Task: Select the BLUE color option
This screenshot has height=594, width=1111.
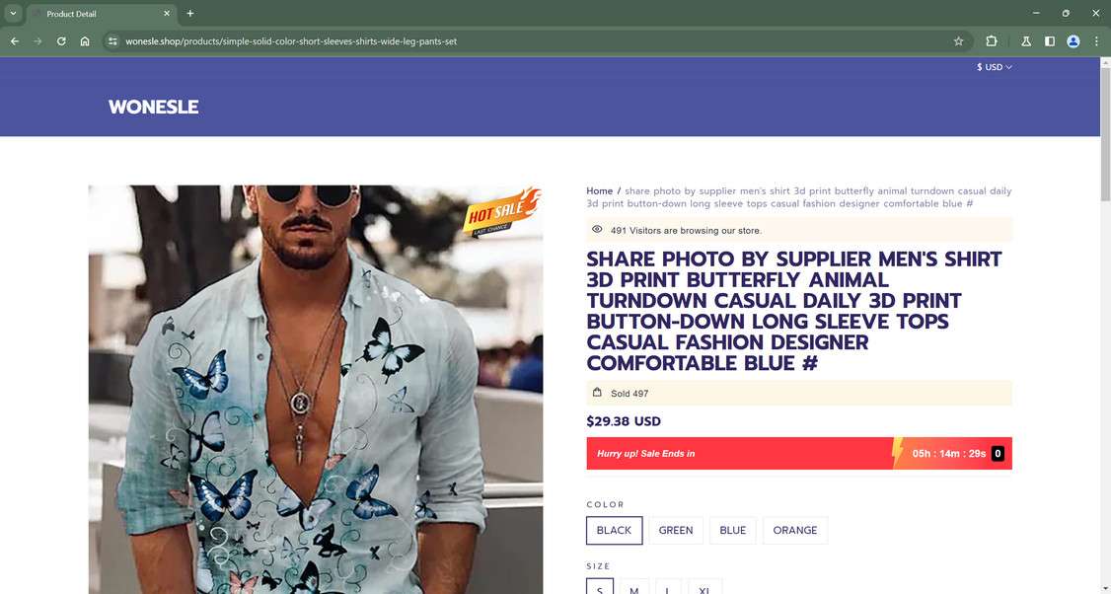Action: pos(733,530)
